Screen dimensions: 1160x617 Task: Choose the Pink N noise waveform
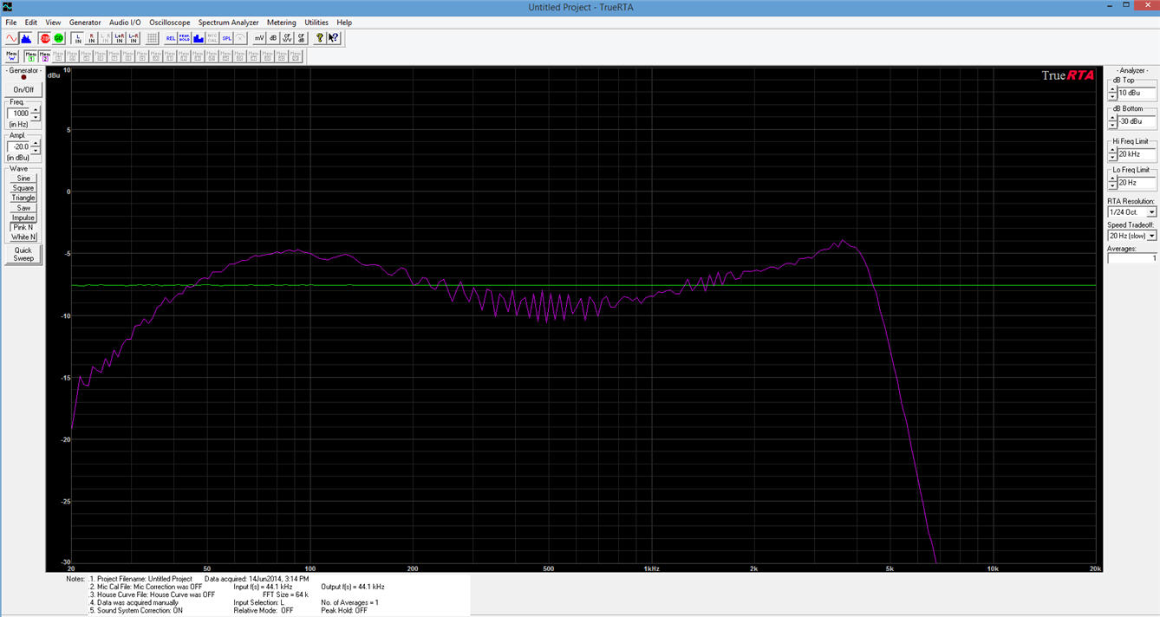point(23,227)
